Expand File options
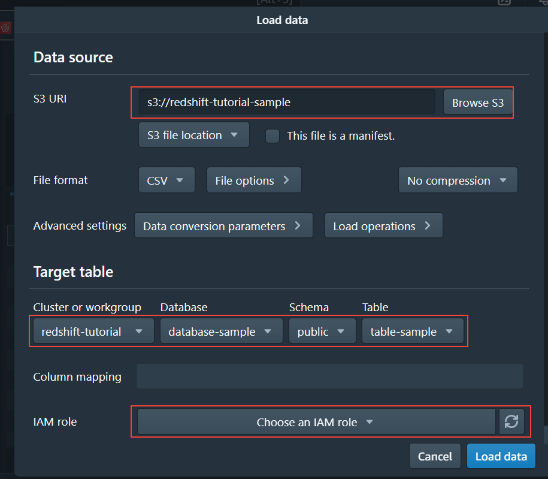This screenshot has width=548, height=479. point(254,180)
